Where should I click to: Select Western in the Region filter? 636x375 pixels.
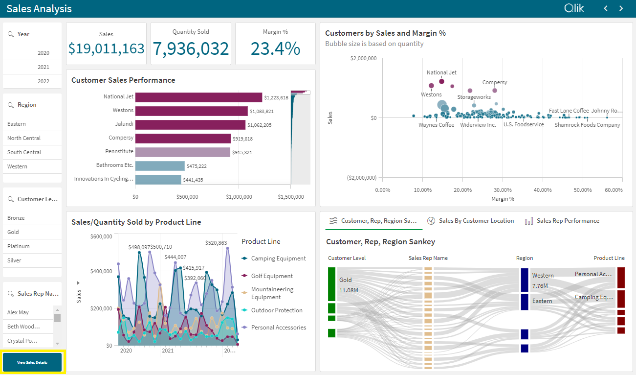click(32, 166)
